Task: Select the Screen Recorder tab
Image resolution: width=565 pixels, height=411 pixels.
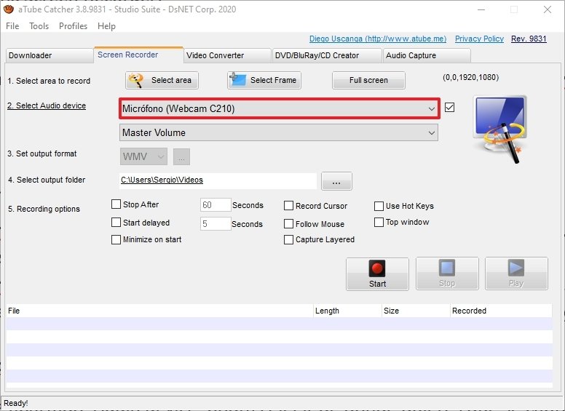Action: coord(139,55)
